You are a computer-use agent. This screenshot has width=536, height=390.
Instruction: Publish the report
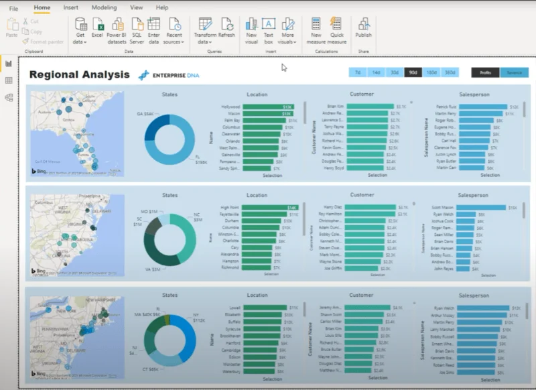[363, 28]
